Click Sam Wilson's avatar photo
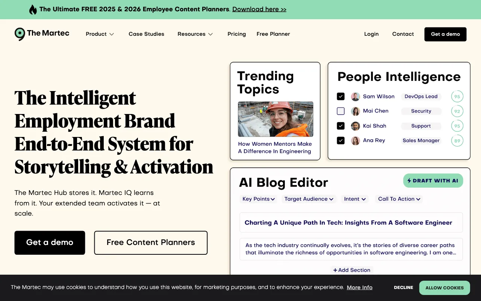Screen dimensions: 481x301 355,97
